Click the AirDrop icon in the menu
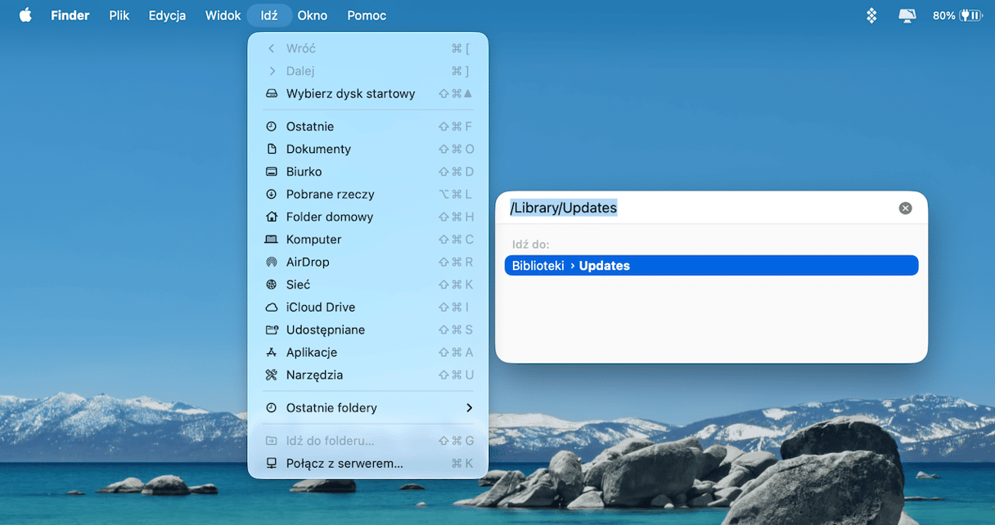The width and height of the screenshot is (995, 525). [x=272, y=262]
